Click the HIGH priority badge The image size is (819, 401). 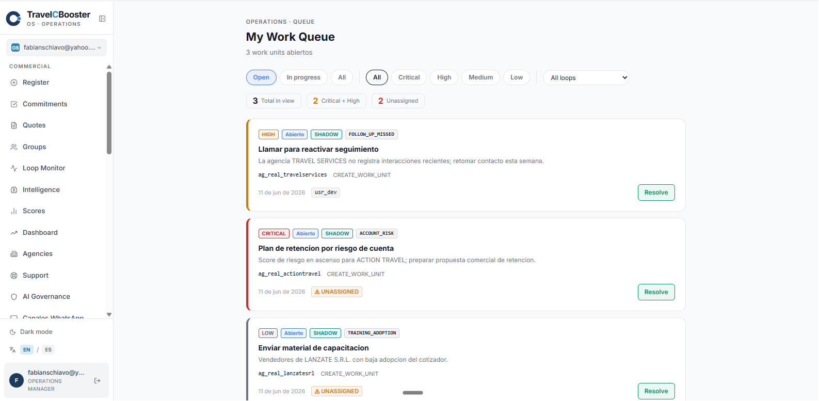click(268, 135)
